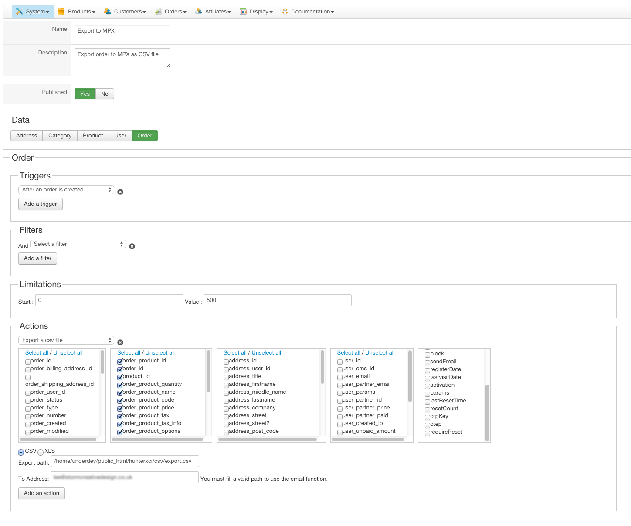Click the address fields list horizontal scrollbar

click(x=268, y=439)
